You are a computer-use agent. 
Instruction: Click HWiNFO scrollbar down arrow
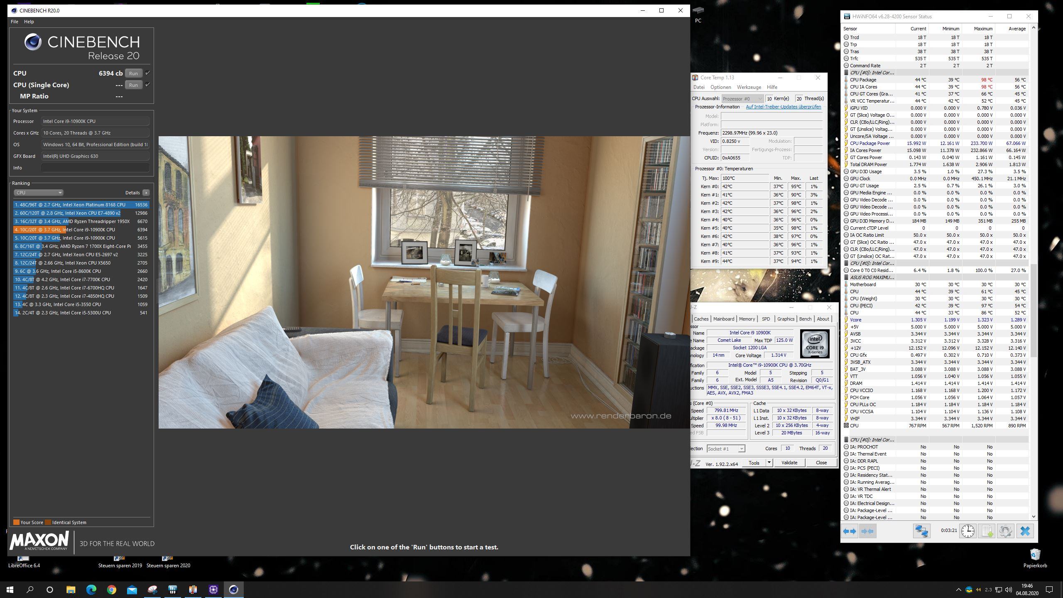point(1034,517)
